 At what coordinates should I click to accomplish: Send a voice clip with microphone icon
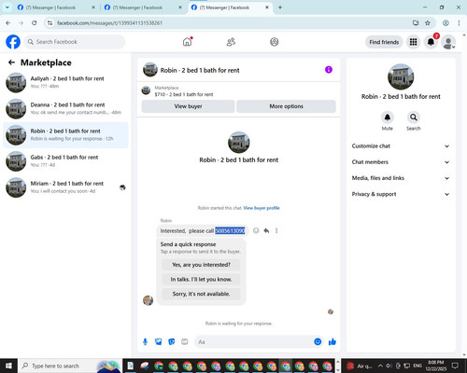pyautogui.click(x=145, y=342)
